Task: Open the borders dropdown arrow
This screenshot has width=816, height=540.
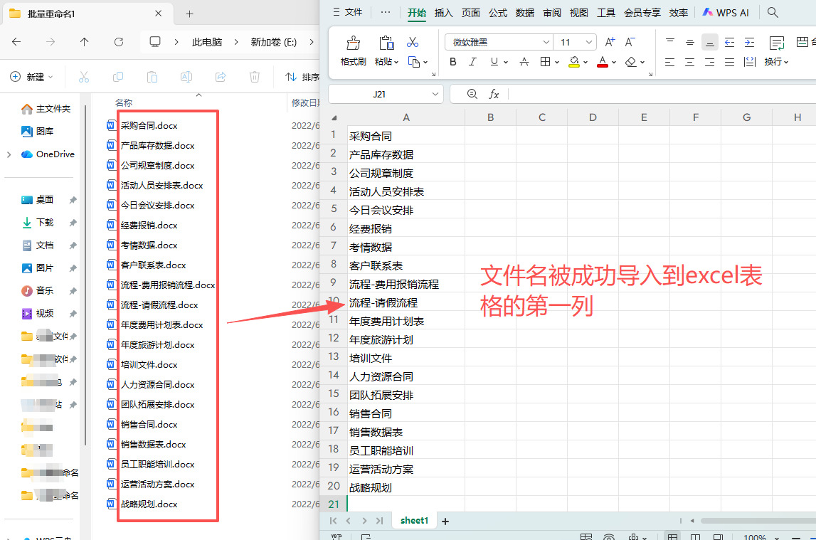Action: coord(557,63)
